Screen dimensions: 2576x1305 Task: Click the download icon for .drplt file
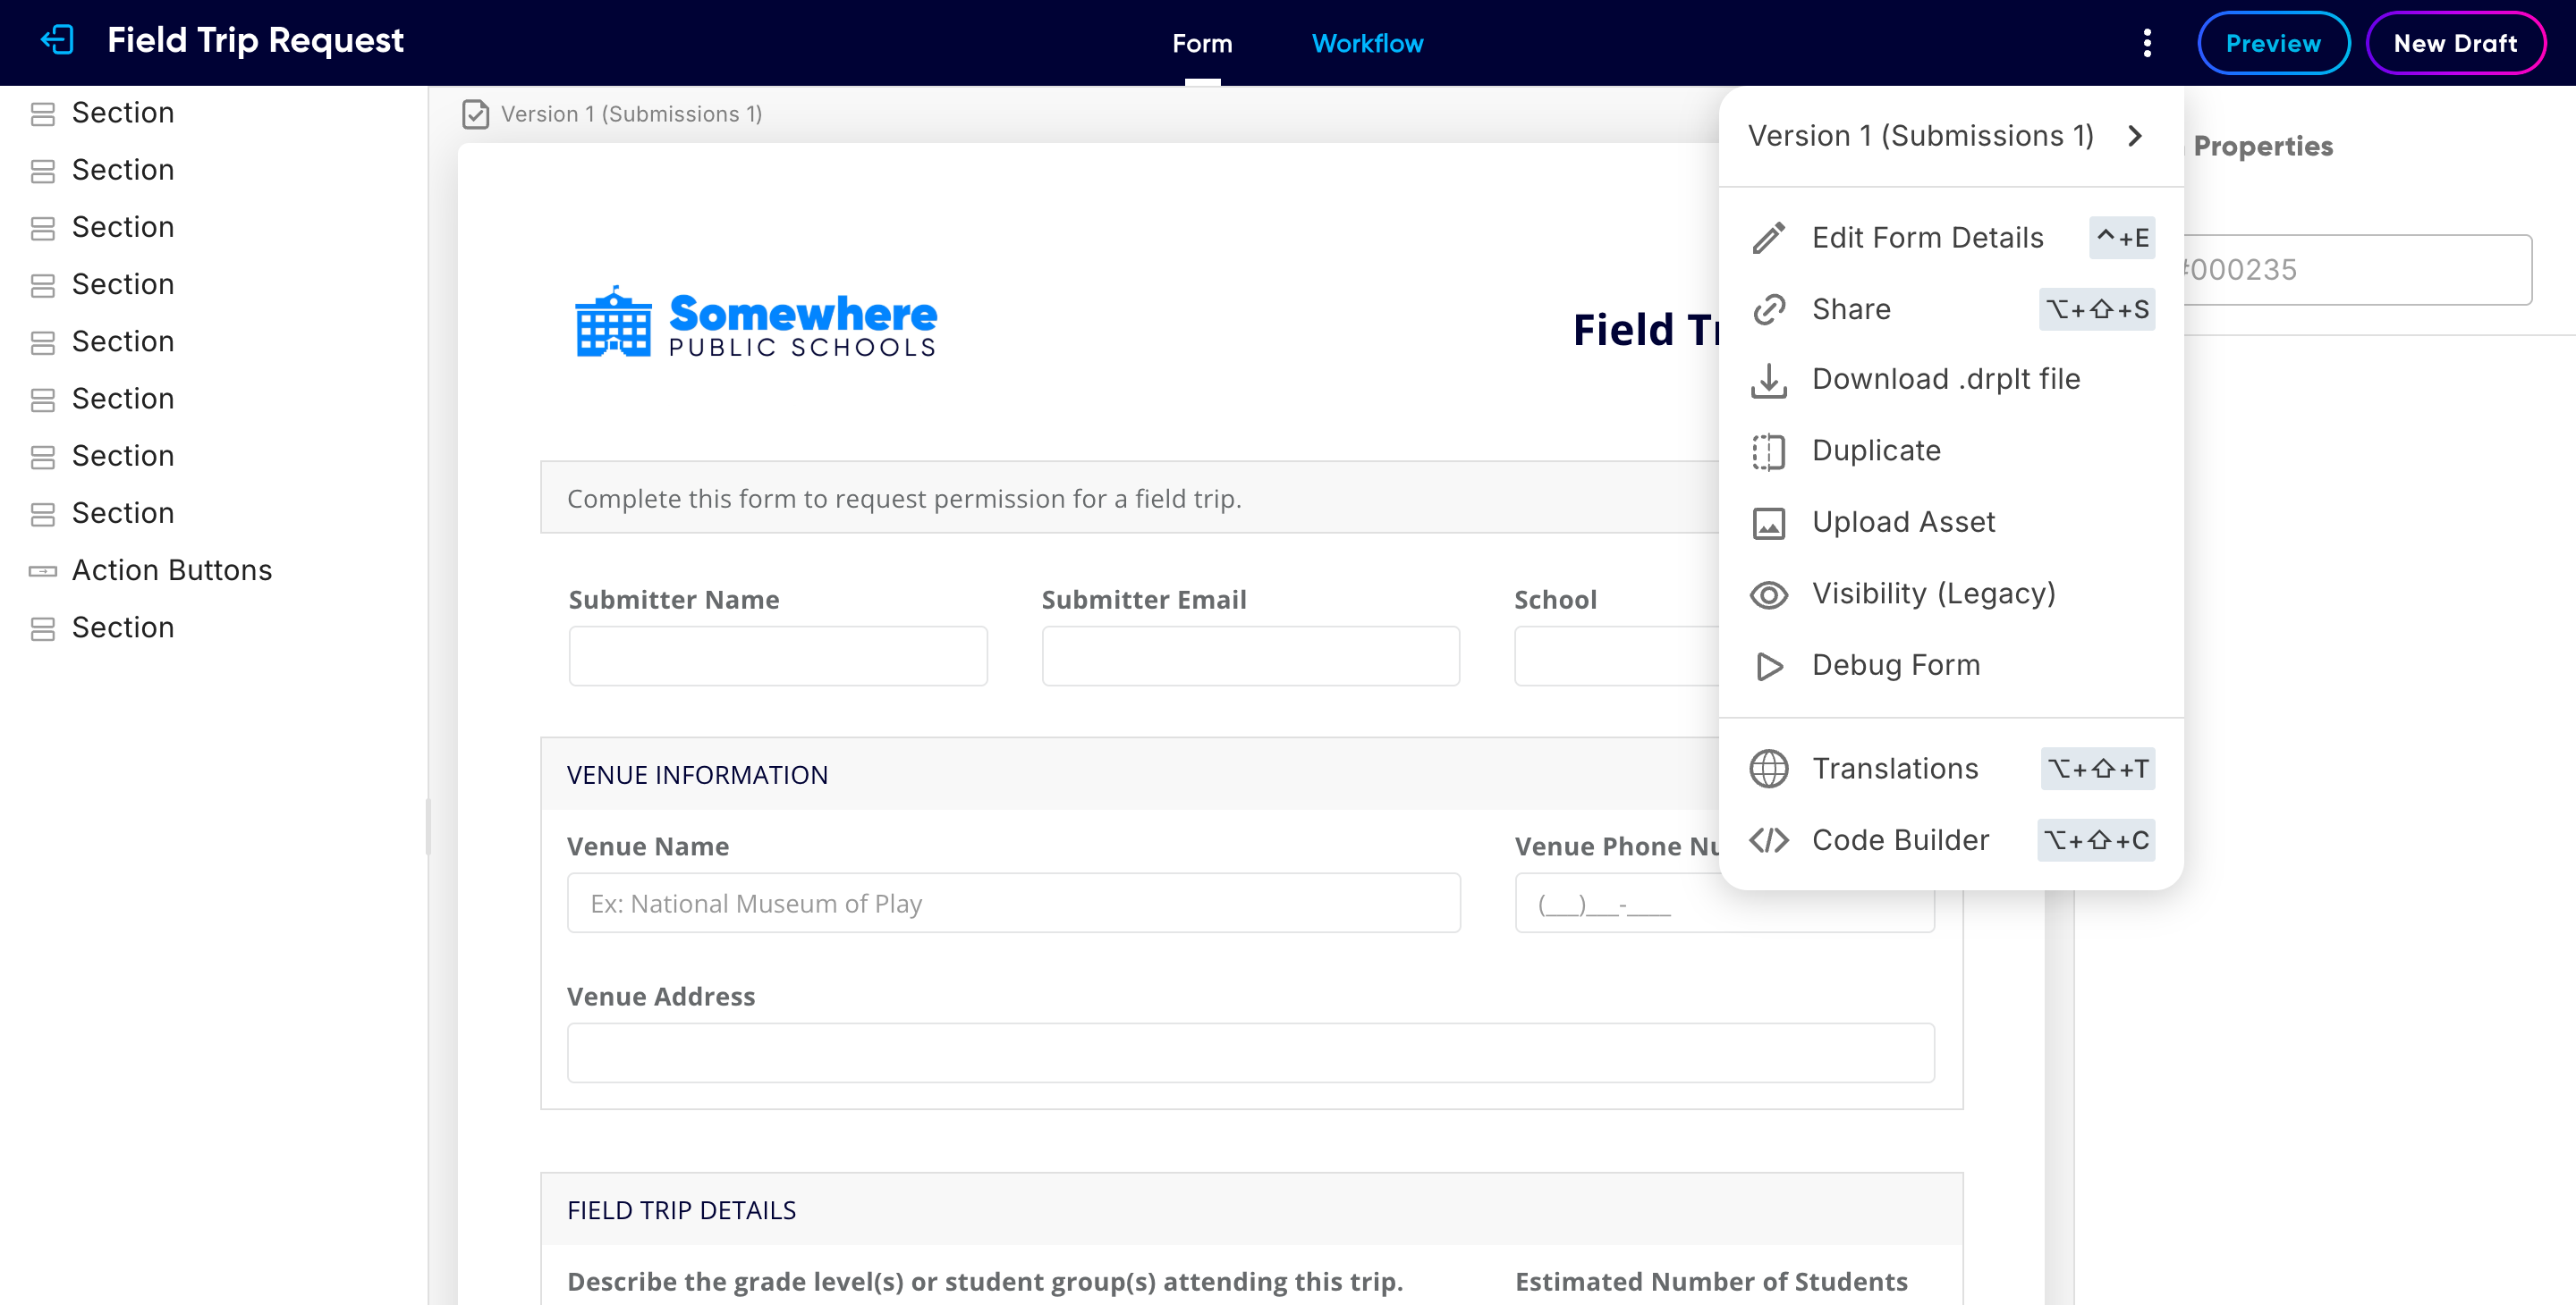pyautogui.click(x=1768, y=380)
